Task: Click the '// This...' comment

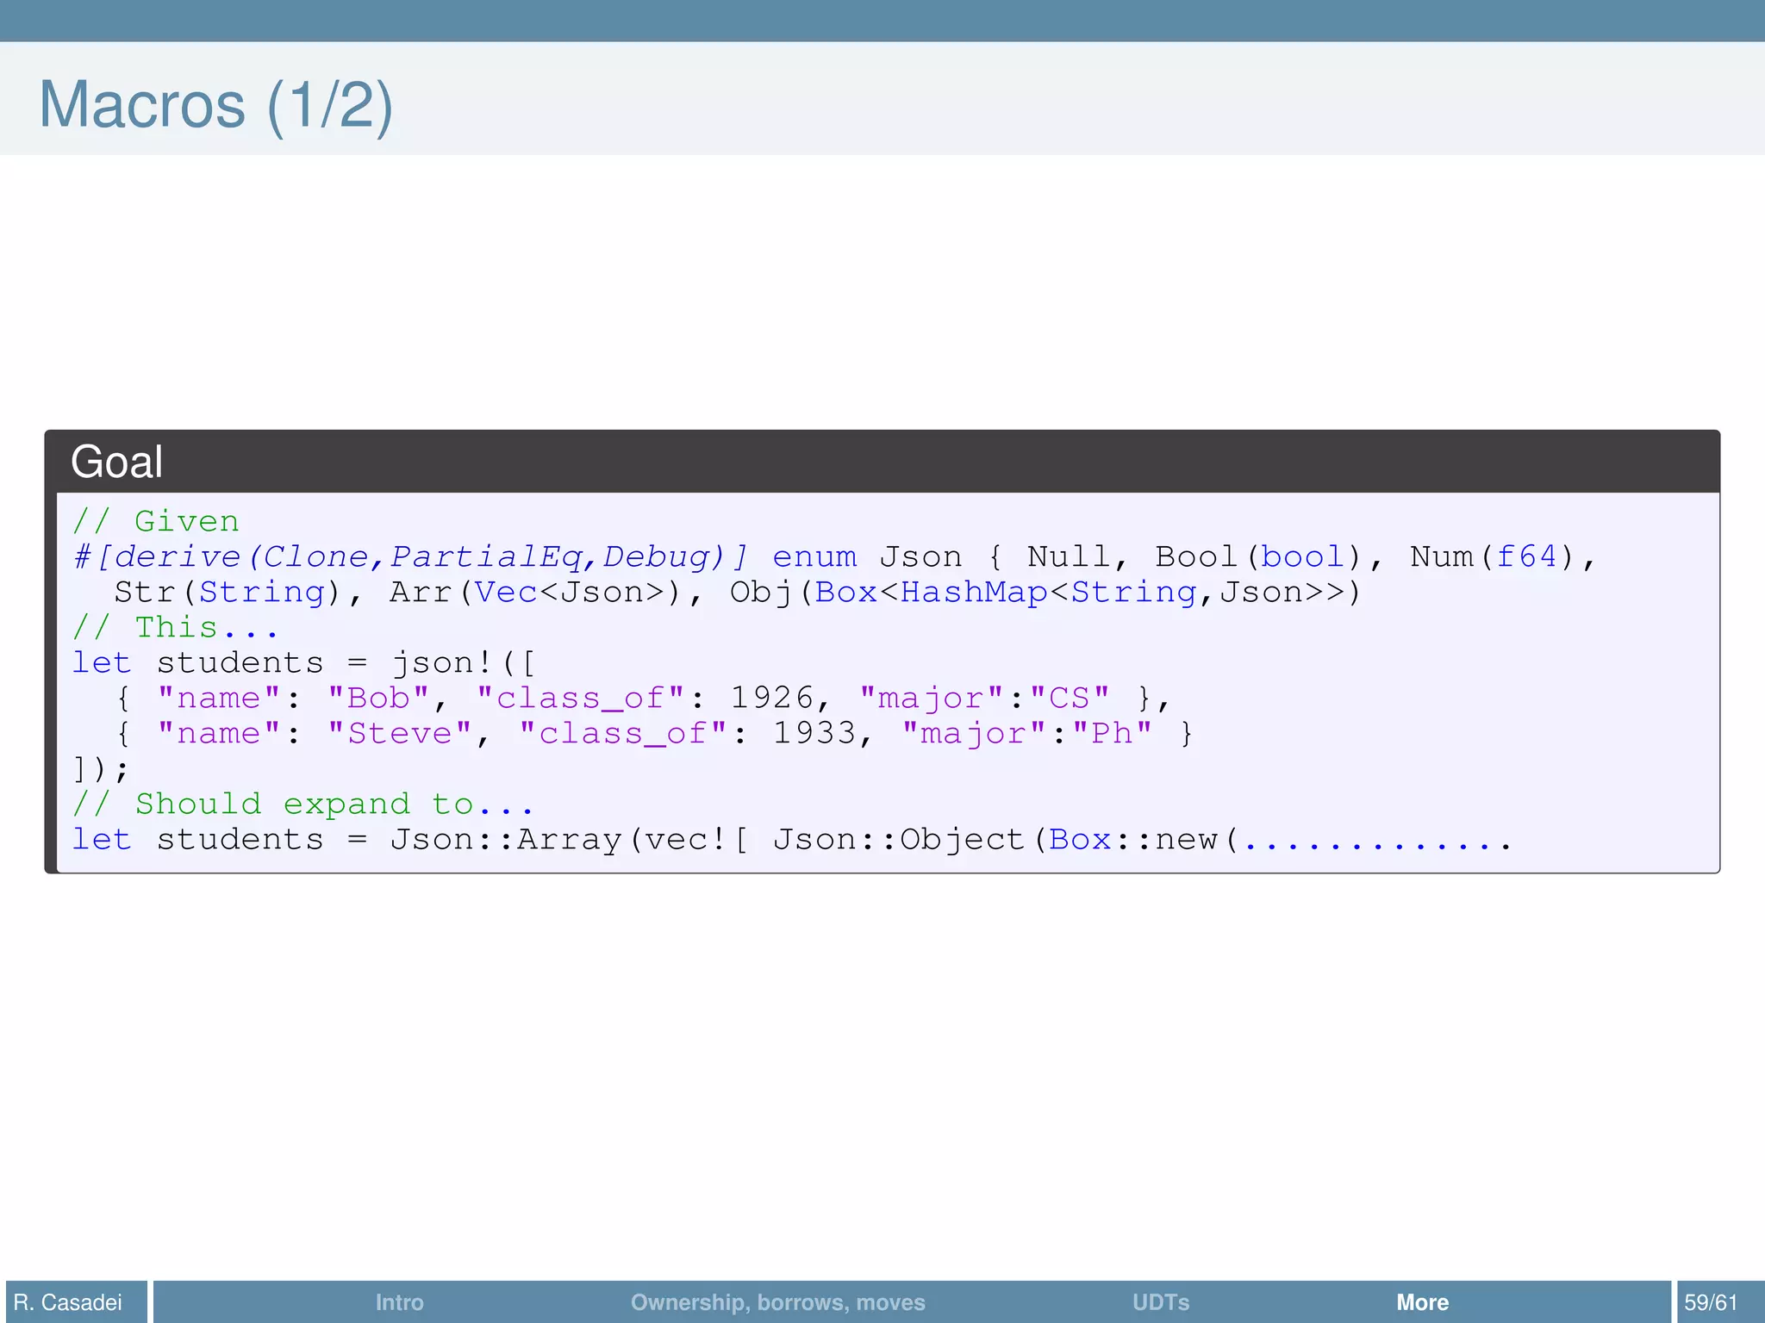Action: point(175,627)
